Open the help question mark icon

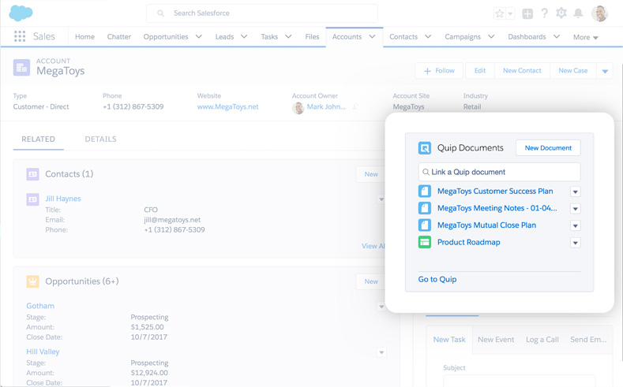(544, 13)
